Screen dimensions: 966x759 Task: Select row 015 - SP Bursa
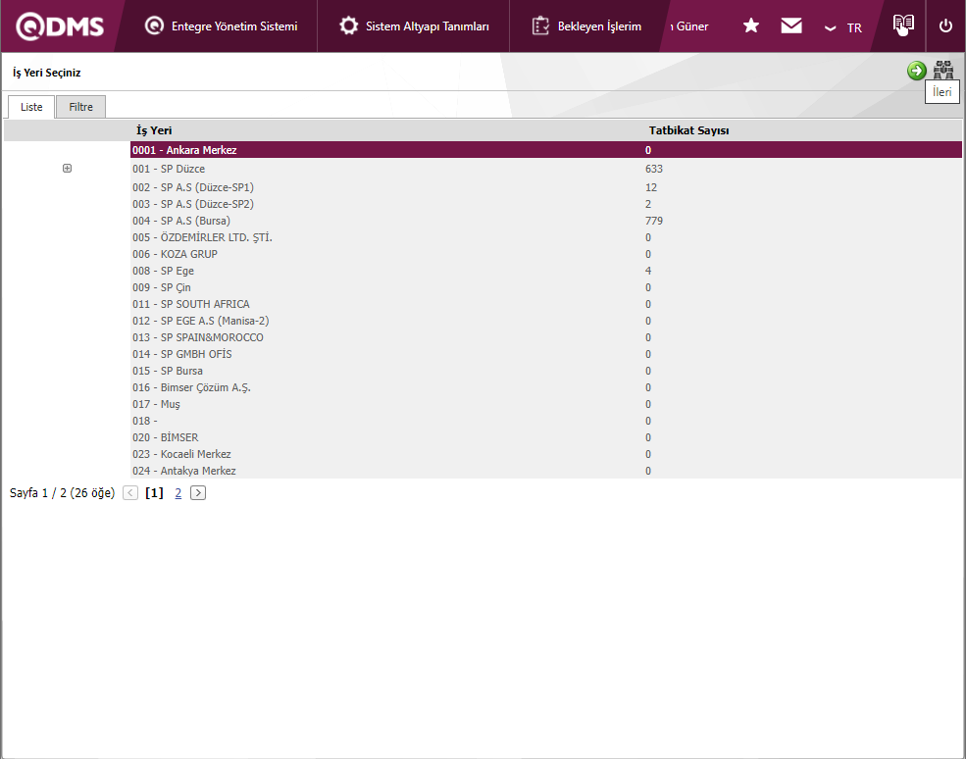pos(546,371)
